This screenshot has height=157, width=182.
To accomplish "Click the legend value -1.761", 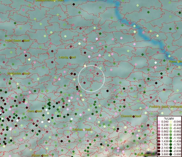I will tap(177, 145).
